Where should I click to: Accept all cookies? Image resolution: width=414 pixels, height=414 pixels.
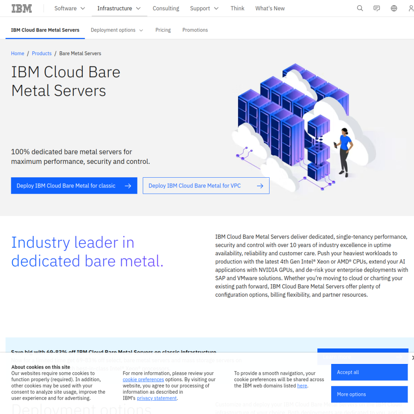(369, 372)
